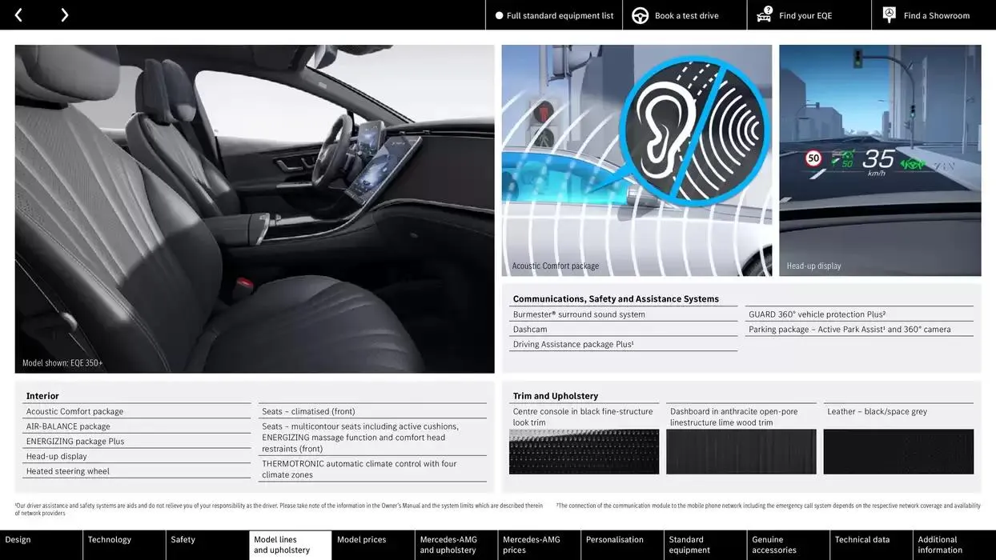Open the Genuine accessories tab

click(789, 545)
